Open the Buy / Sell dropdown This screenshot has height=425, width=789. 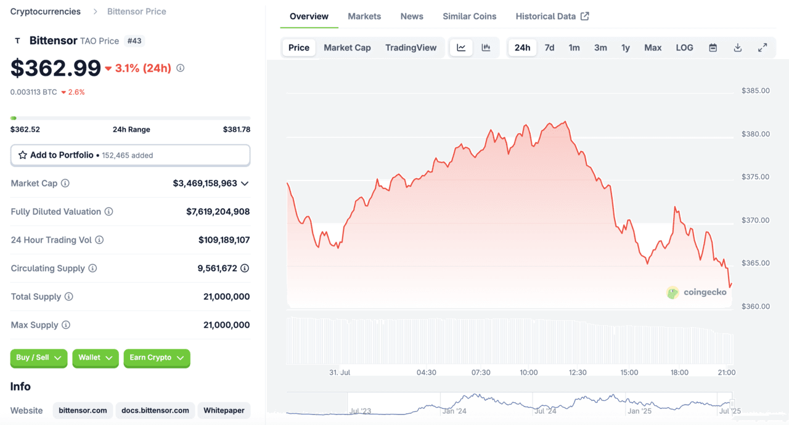tap(39, 358)
